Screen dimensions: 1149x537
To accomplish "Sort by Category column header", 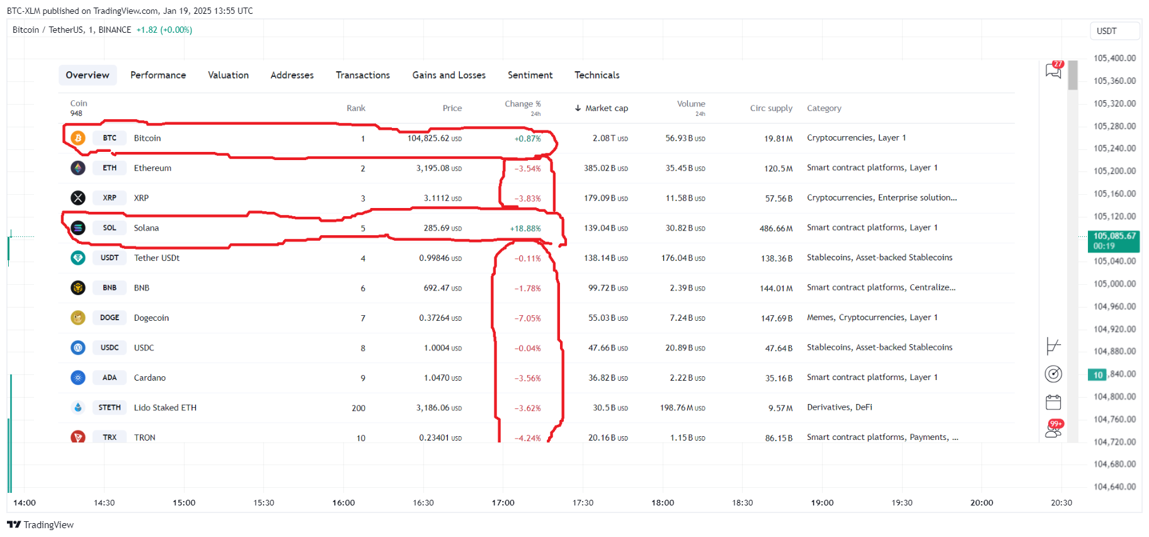I will (x=824, y=108).
